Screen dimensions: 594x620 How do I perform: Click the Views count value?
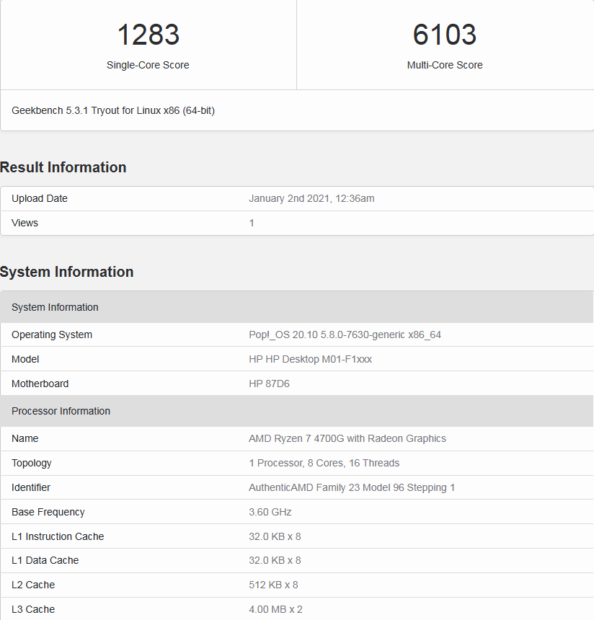point(252,223)
